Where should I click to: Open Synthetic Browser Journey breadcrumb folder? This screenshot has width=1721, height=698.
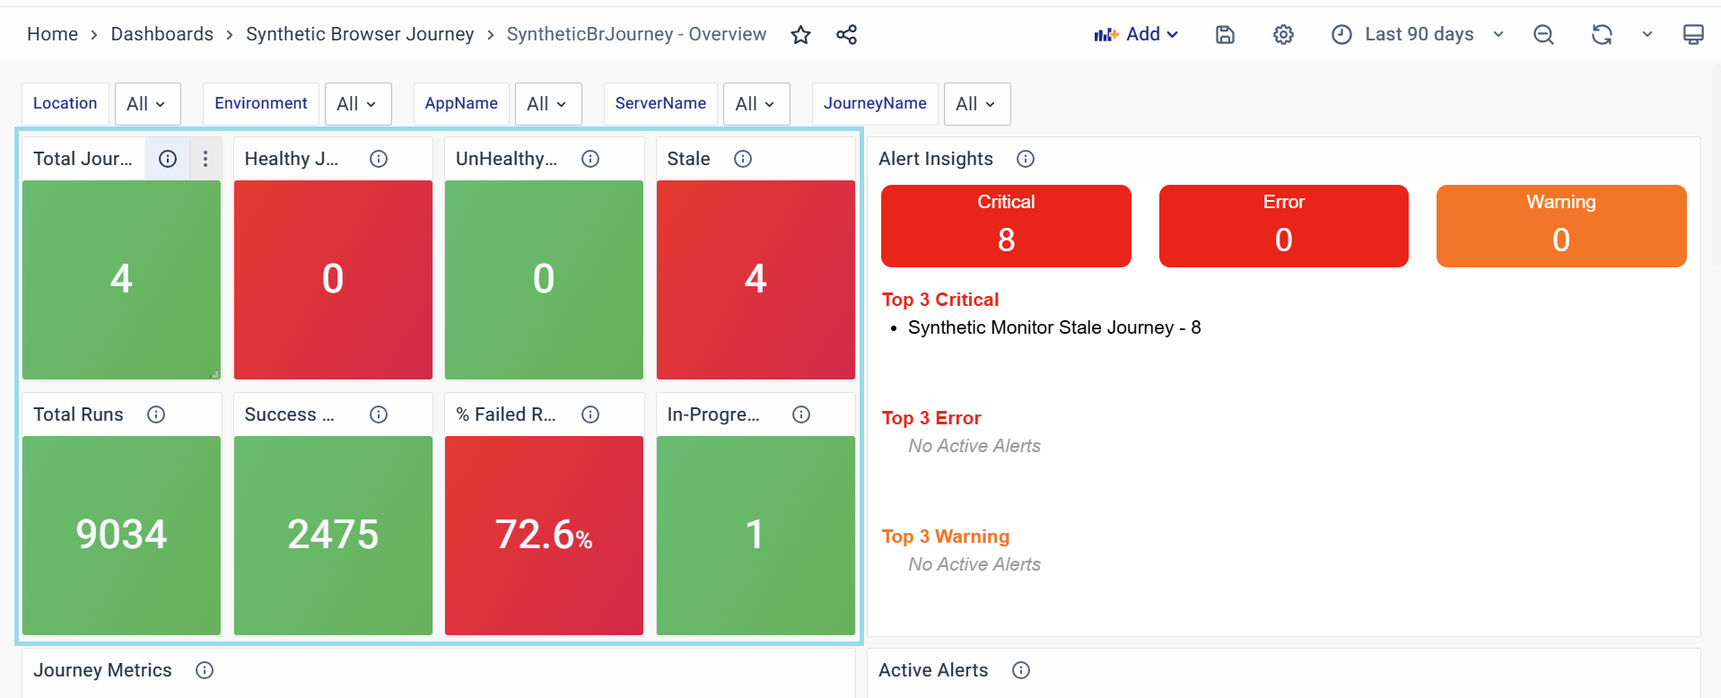tap(359, 35)
